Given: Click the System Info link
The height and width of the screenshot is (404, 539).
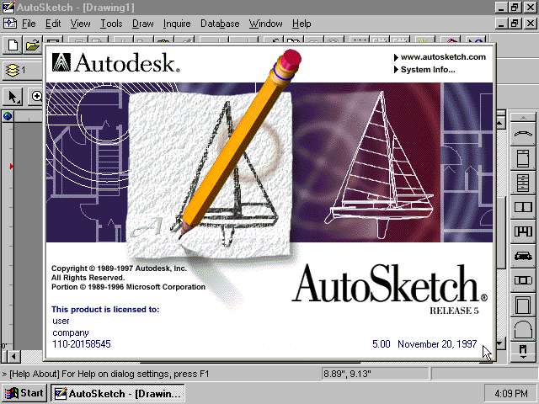Looking at the screenshot, I should [428, 69].
